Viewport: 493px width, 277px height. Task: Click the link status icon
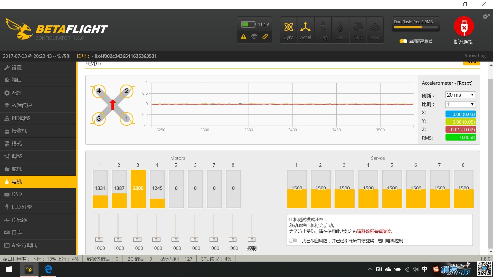click(x=265, y=37)
